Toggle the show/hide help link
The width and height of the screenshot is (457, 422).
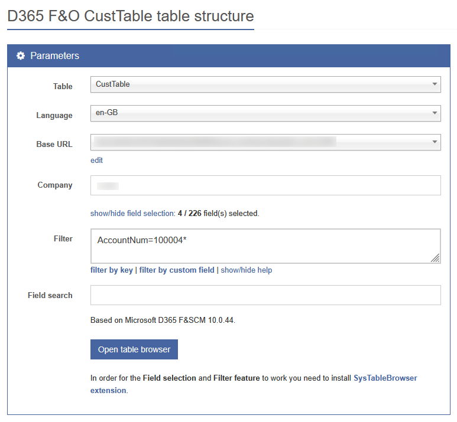[247, 270]
